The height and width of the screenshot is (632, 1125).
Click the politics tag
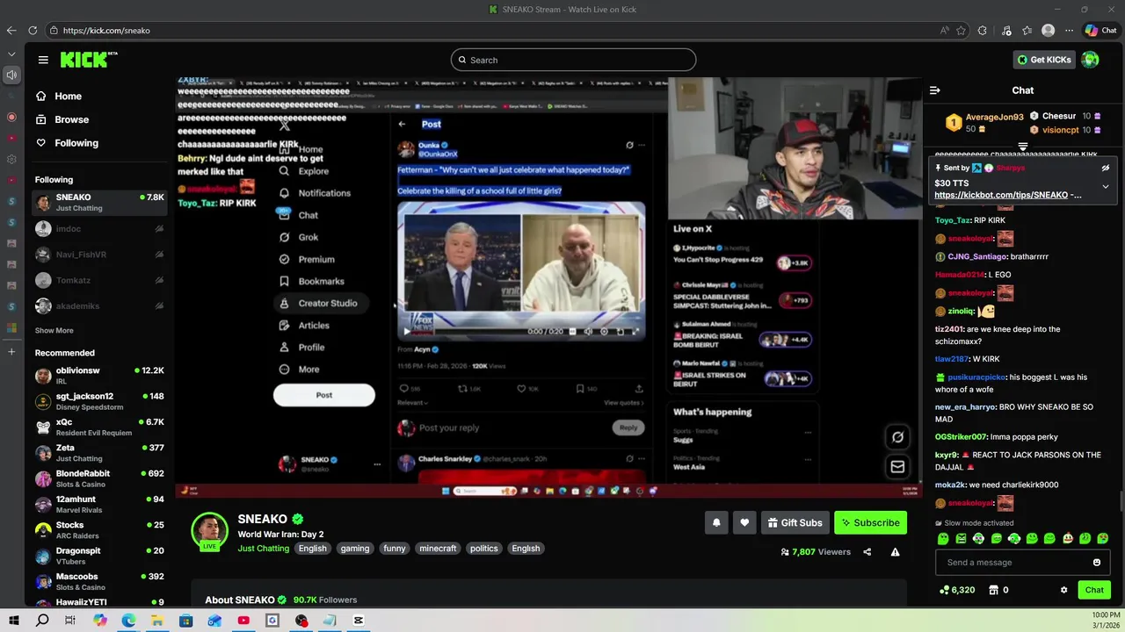click(x=483, y=549)
